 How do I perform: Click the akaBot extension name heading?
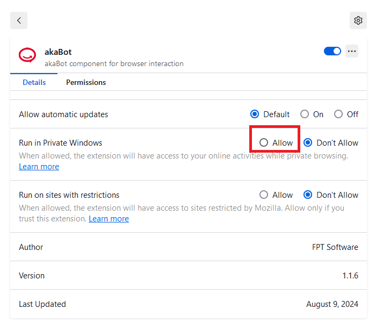pos(58,52)
